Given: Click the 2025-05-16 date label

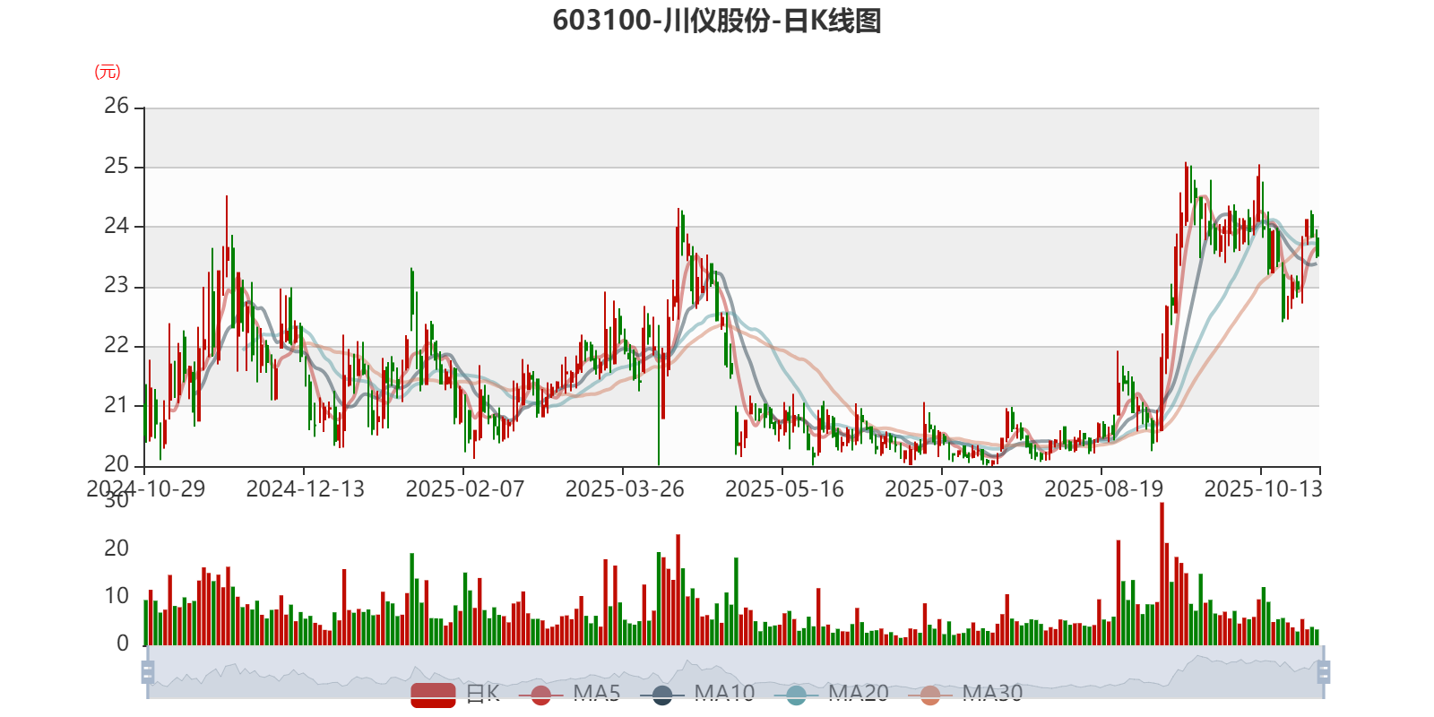Looking at the screenshot, I should 784,489.
